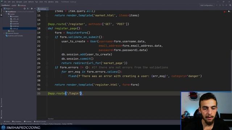Open the Problems tool window
Image resolution: width=232 pixels, height=130 pixels.
point(17,122)
